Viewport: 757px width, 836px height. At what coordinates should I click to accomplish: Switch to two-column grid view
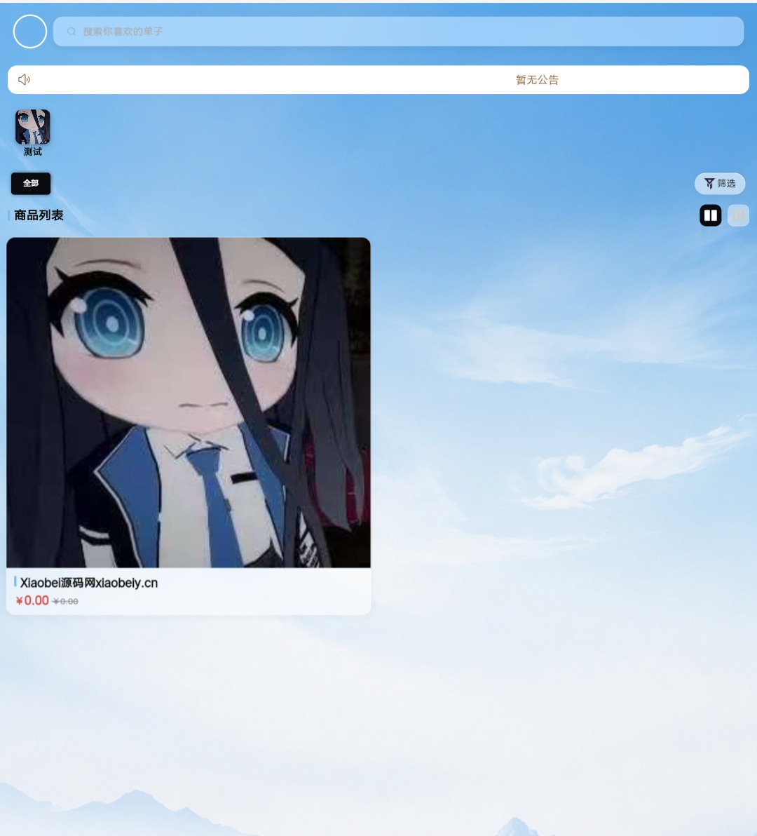pyautogui.click(x=710, y=215)
